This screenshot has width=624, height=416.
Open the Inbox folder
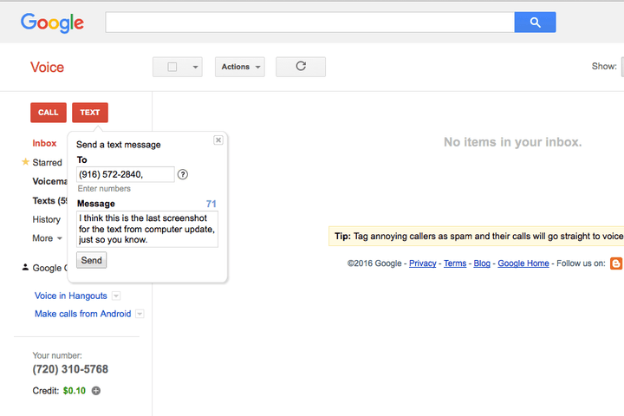pyautogui.click(x=44, y=143)
